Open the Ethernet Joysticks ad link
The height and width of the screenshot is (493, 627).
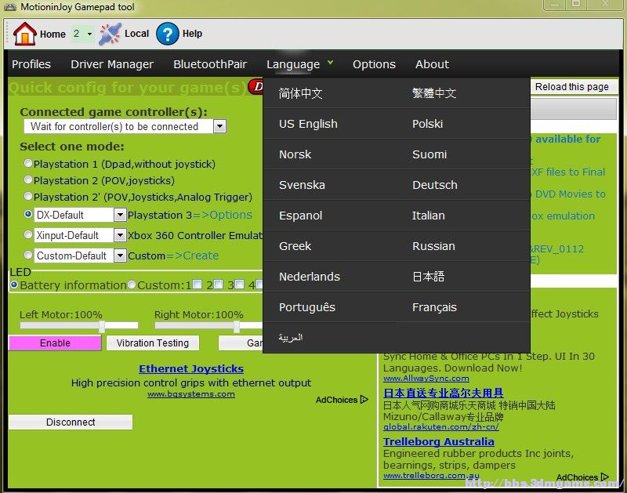tap(191, 368)
